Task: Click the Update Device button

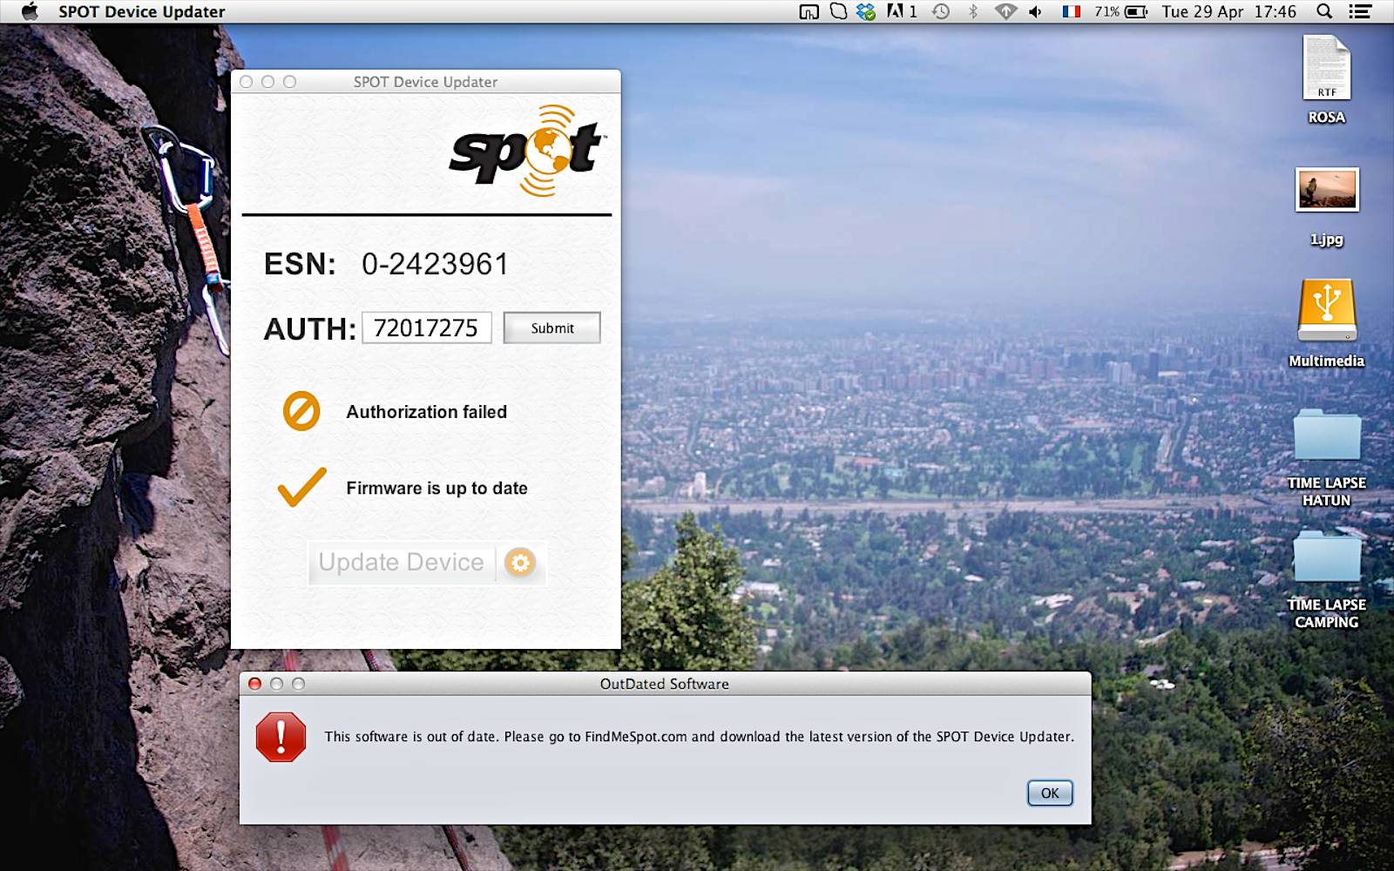Action: click(427, 563)
